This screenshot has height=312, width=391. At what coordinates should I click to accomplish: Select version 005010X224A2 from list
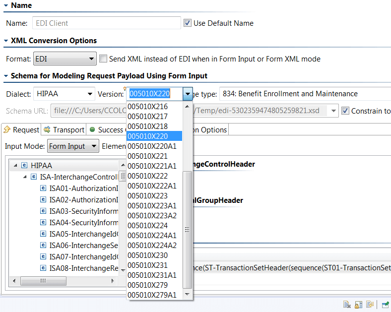tap(154, 245)
